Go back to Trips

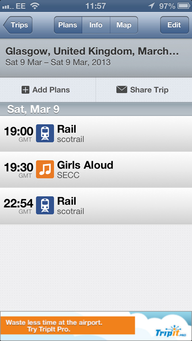point(18,25)
